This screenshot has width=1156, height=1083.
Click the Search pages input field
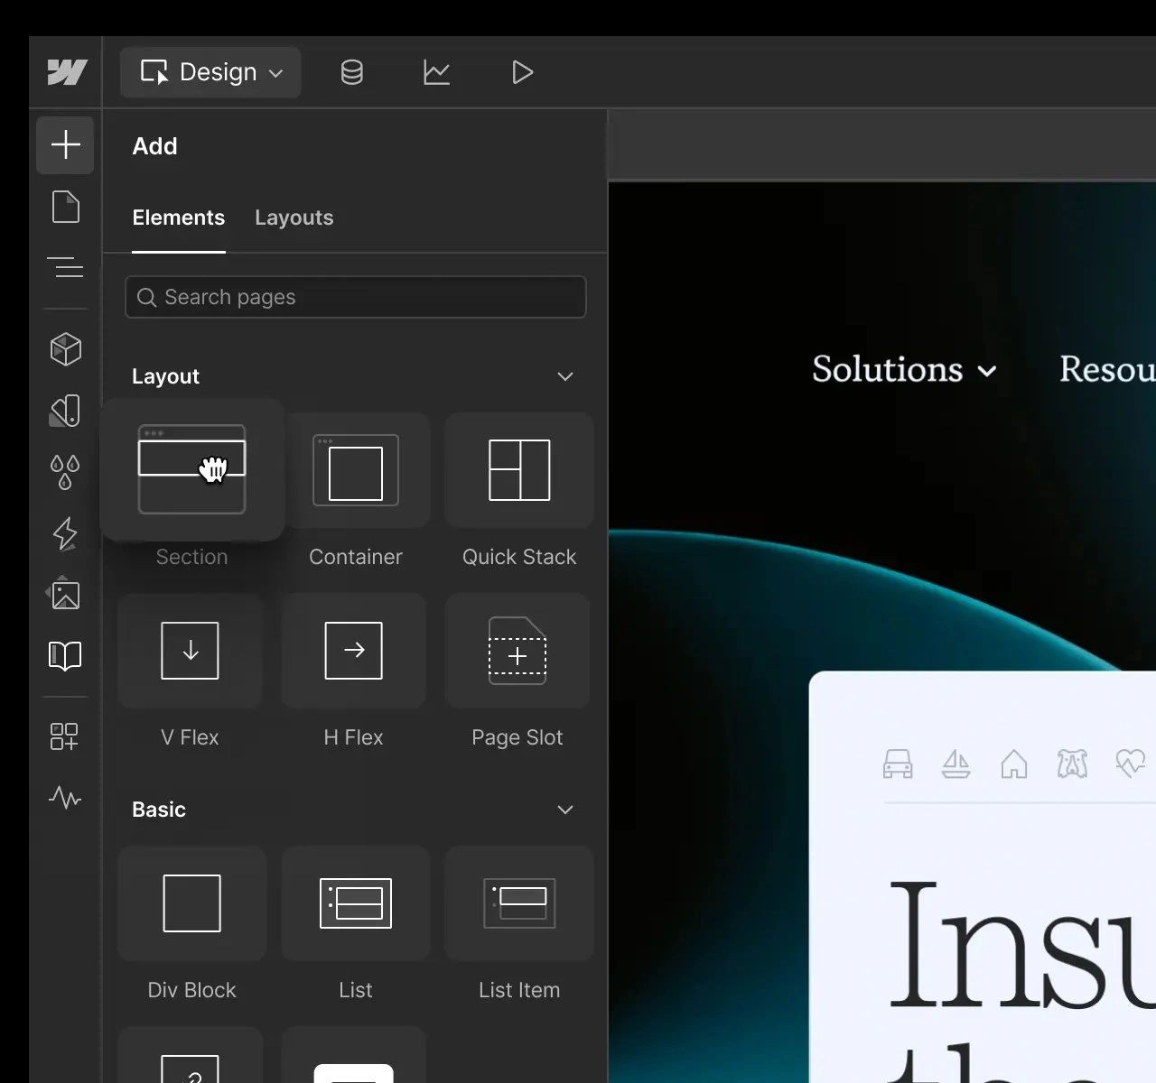[x=356, y=297]
